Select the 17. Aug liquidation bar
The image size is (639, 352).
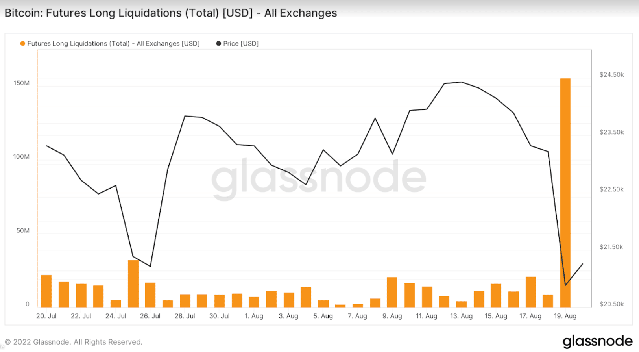click(531, 292)
